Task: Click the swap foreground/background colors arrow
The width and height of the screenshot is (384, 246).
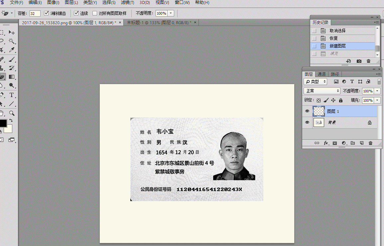Action: coord(11,120)
